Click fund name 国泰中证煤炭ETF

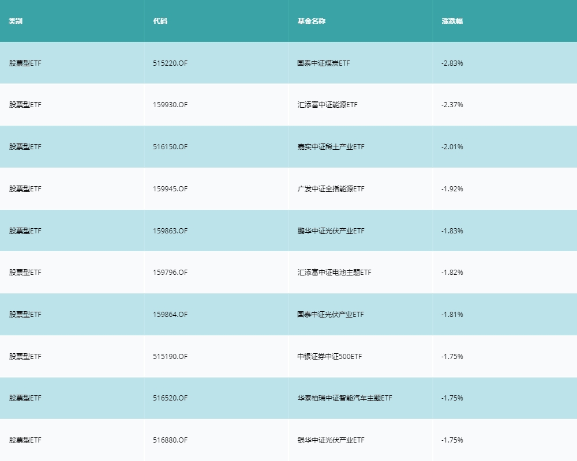324,63
